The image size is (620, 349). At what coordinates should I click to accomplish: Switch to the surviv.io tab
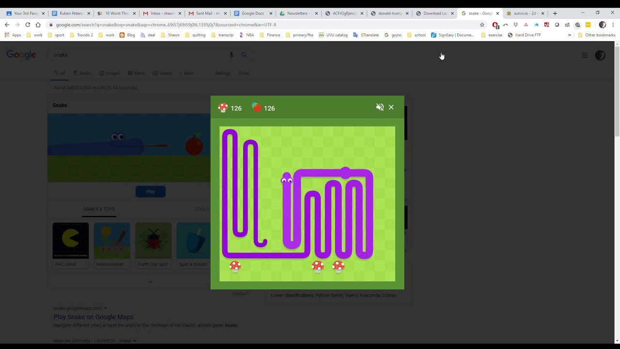[526, 14]
